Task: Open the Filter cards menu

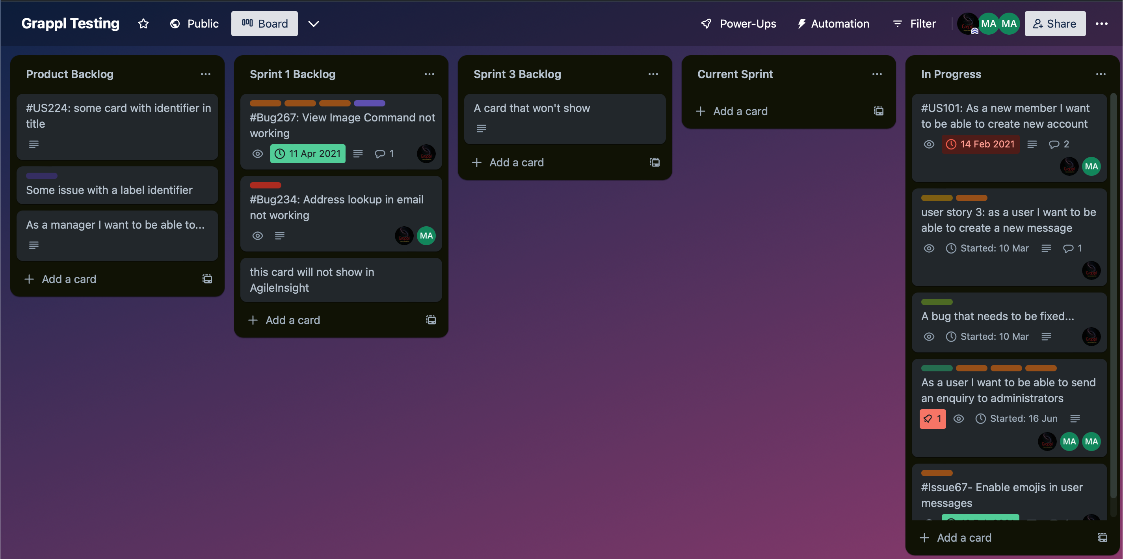Action: (914, 24)
